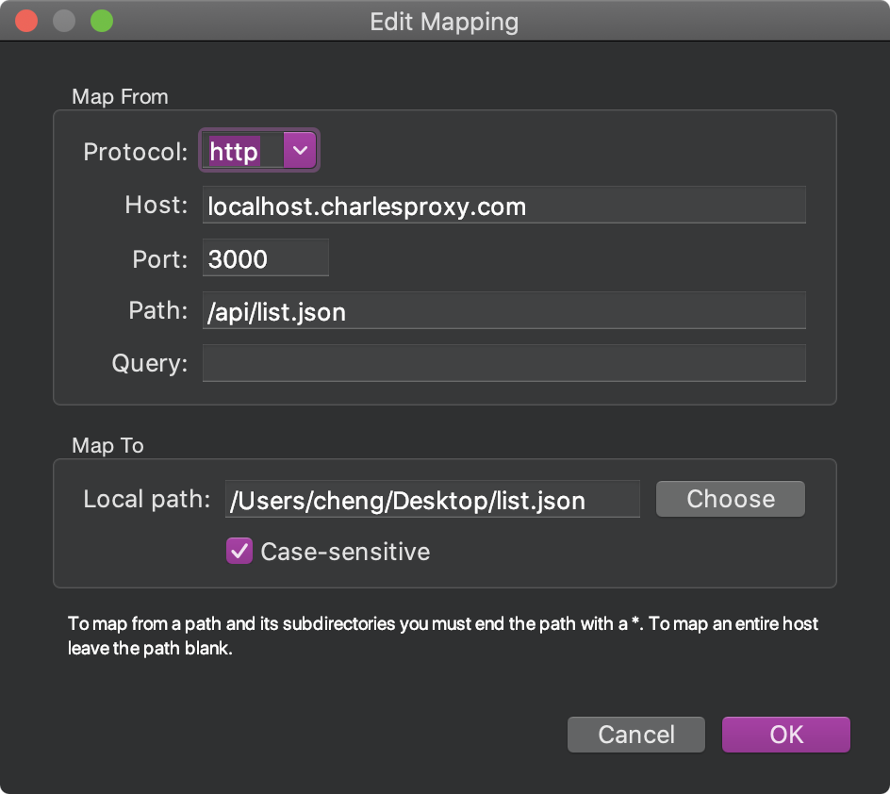The height and width of the screenshot is (794, 890).
Task: Confirm the mapping with the OK button
Action: coord(785,735)
